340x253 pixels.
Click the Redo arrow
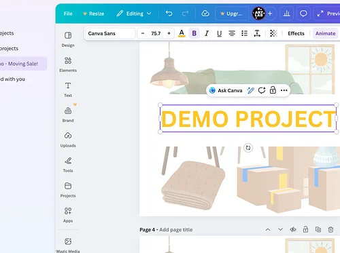185,14
